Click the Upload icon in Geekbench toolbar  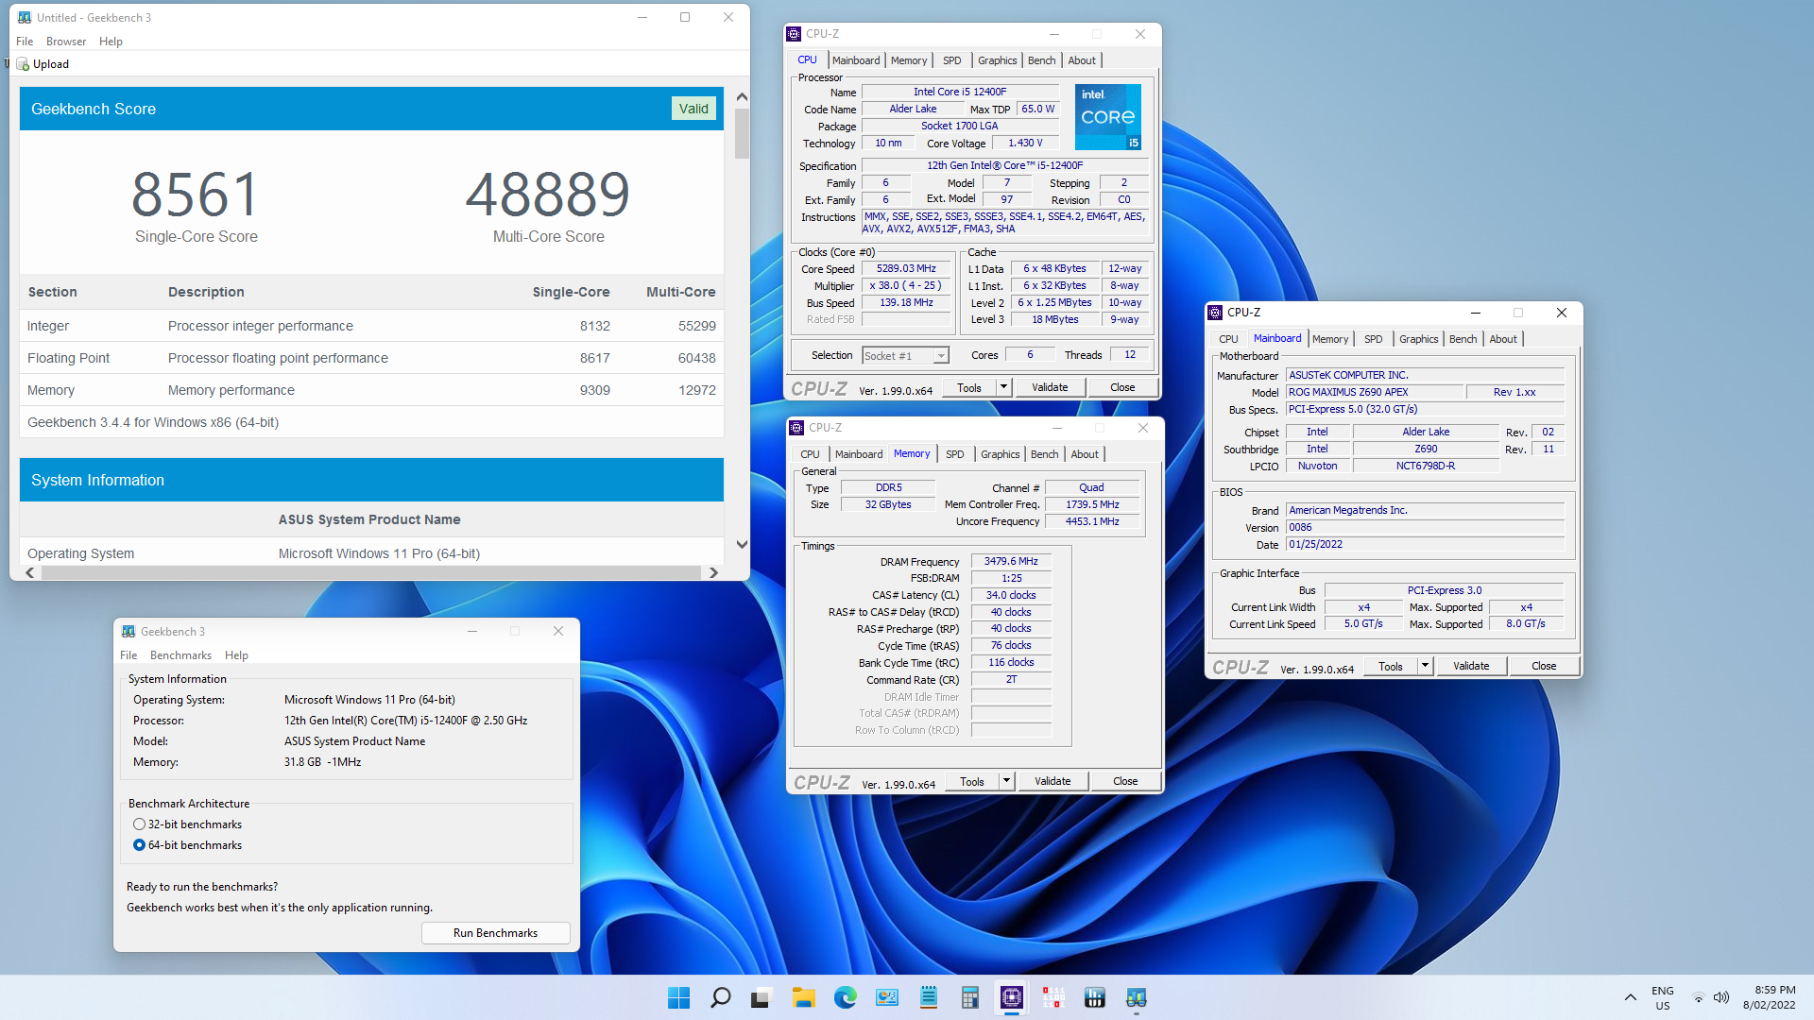[24, 64]
